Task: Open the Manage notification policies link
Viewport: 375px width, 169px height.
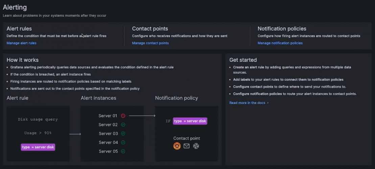Action: (x=280, y=43)
